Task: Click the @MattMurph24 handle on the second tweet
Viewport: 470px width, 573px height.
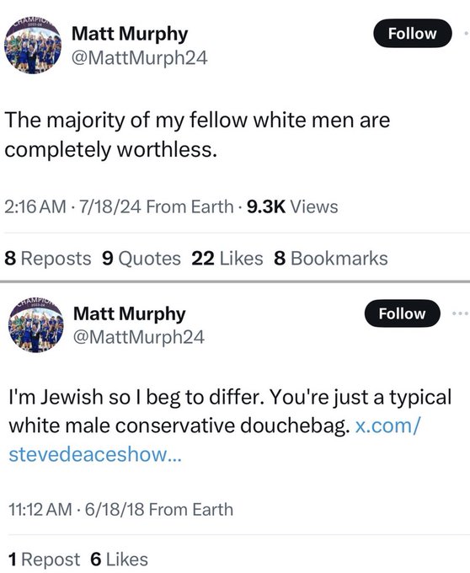Action: pos(139,336)
